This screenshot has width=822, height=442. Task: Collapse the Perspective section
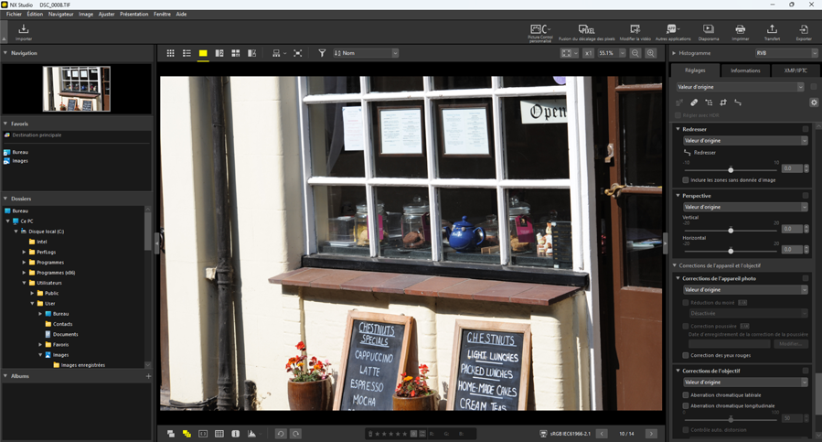[x=678, y=195]
